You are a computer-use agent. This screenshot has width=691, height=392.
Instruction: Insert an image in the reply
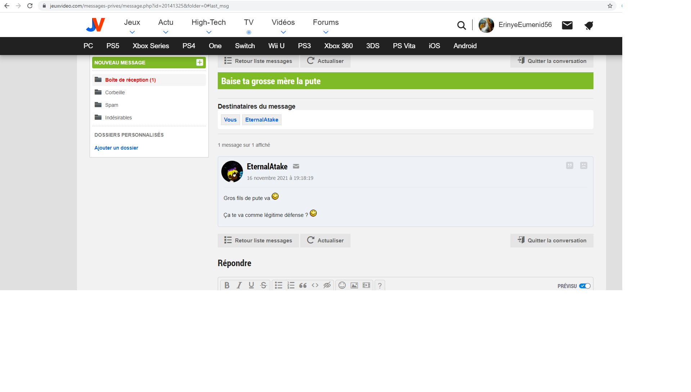point(354,285)
